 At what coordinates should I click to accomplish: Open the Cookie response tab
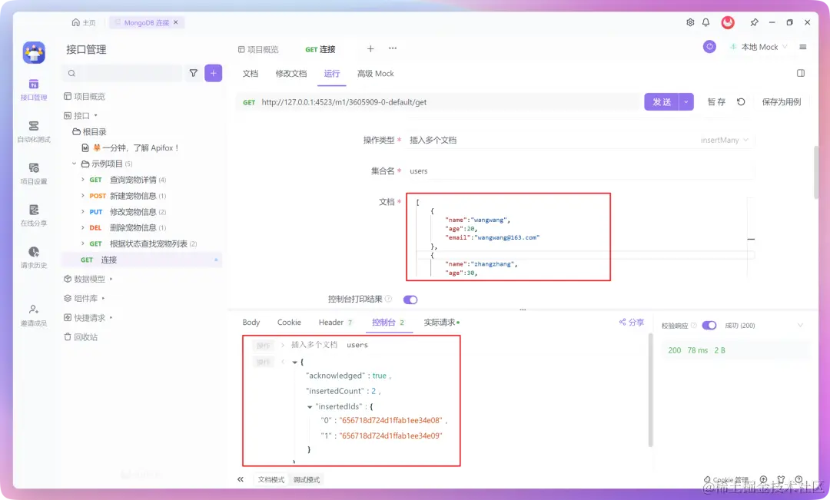click(289, 323)
